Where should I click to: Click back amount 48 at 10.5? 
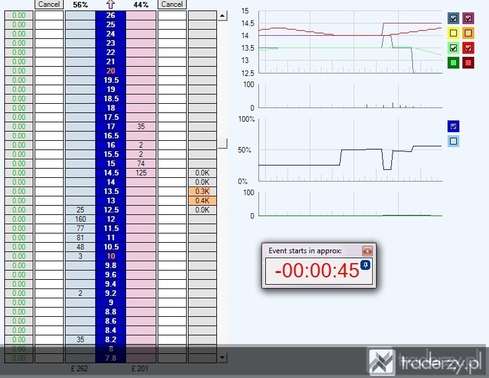pyautogui.click(x=80, y=247)
